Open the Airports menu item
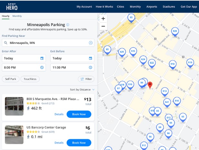The image size is (199, 150). (x=152, y=7)
